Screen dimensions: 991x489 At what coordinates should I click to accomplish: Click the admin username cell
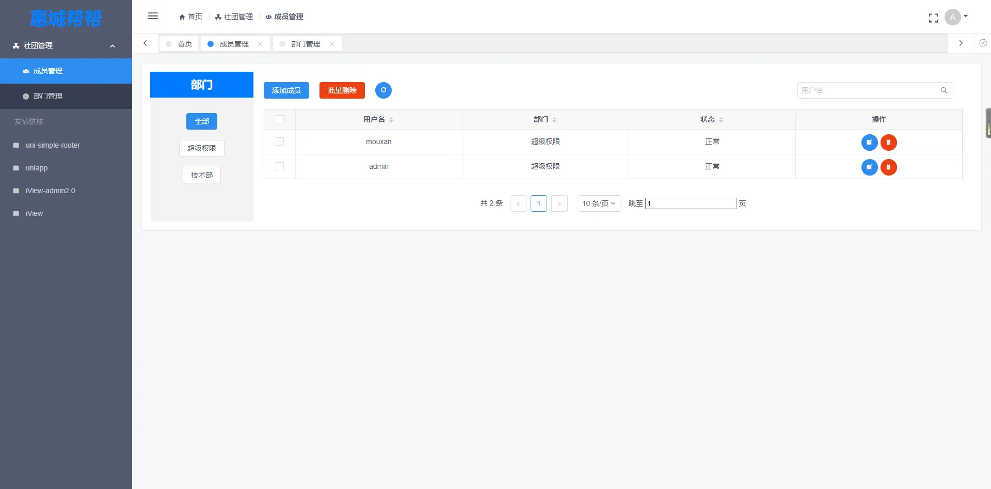(x=379, y=166)
